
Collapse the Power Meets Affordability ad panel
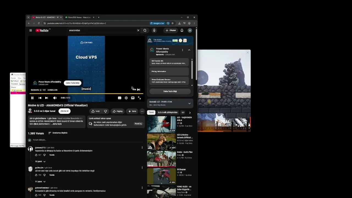[189, 50]
